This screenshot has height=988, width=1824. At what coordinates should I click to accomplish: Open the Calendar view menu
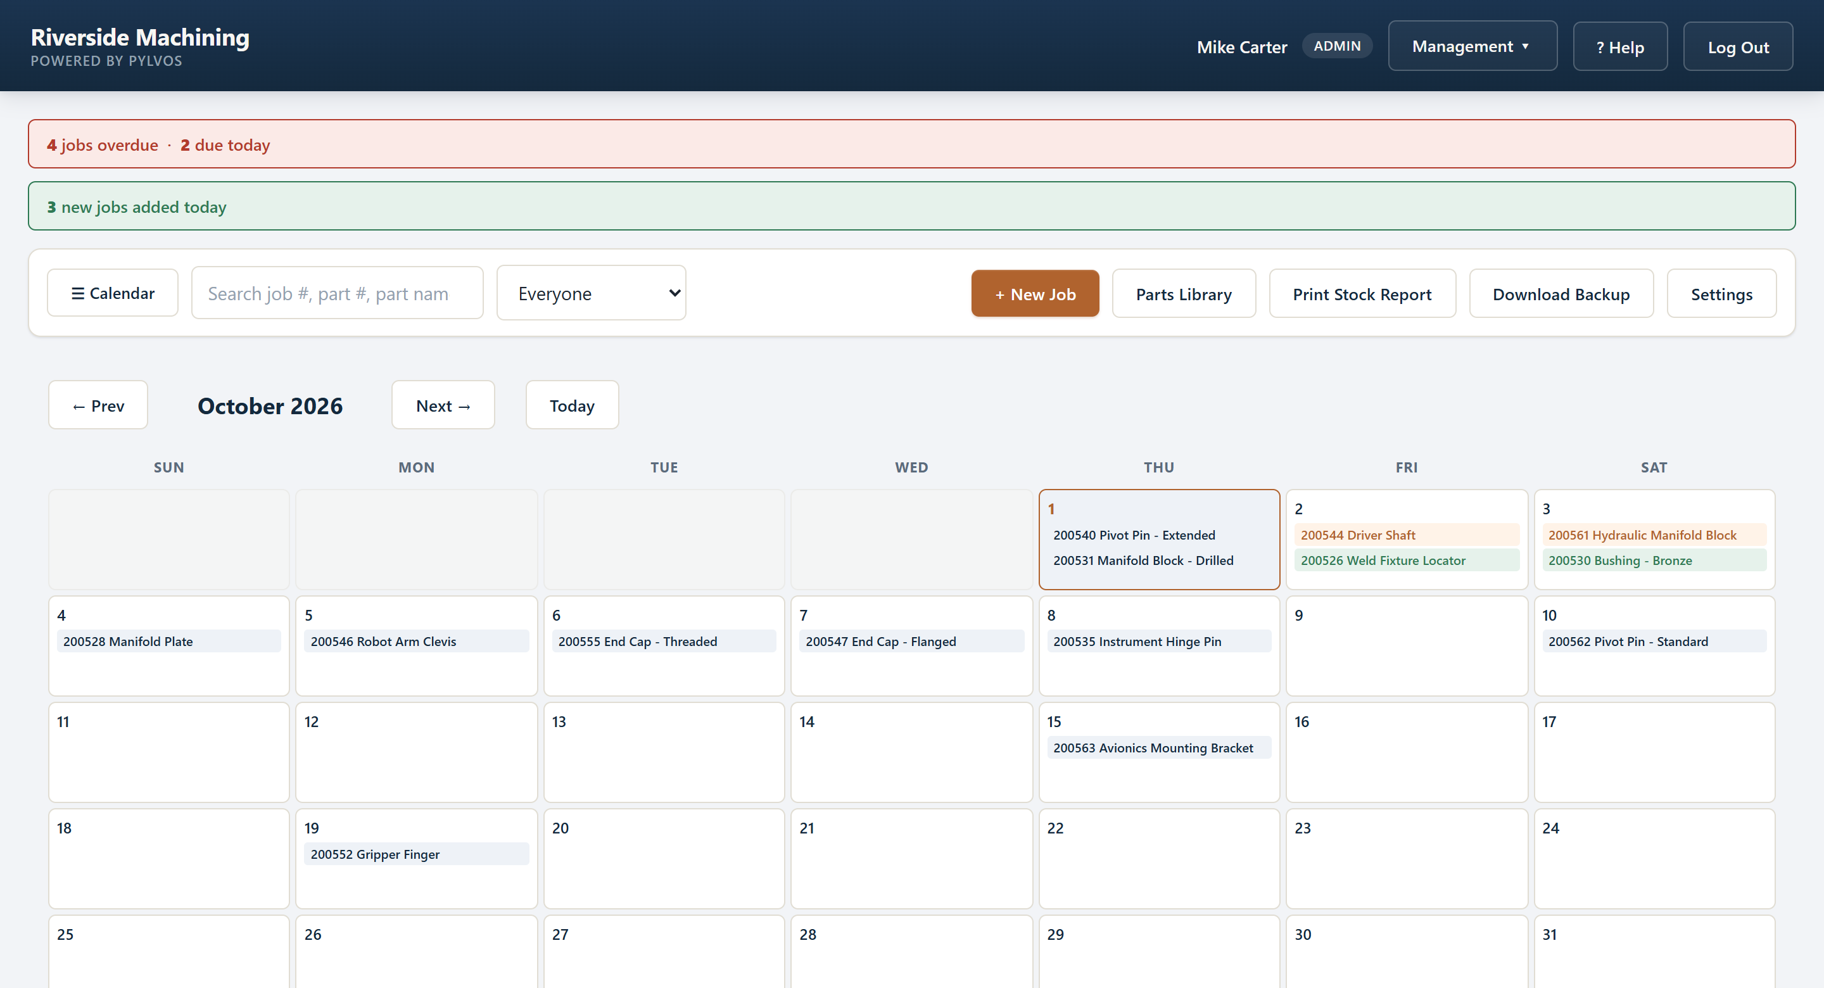tap(113, 293)
